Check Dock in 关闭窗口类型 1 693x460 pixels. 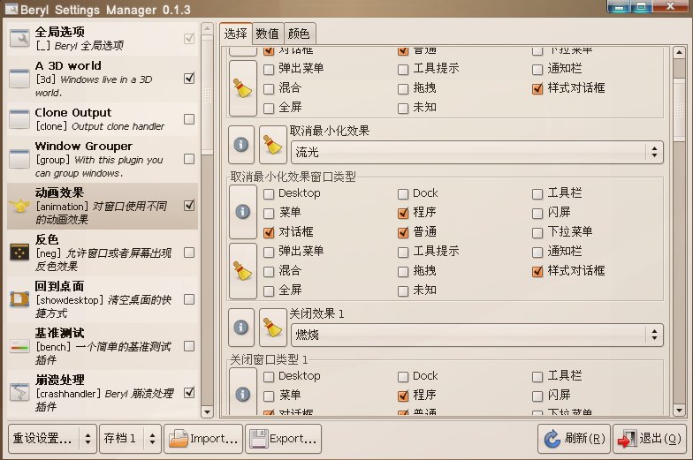pyautogui.click(x=403, y=376)
